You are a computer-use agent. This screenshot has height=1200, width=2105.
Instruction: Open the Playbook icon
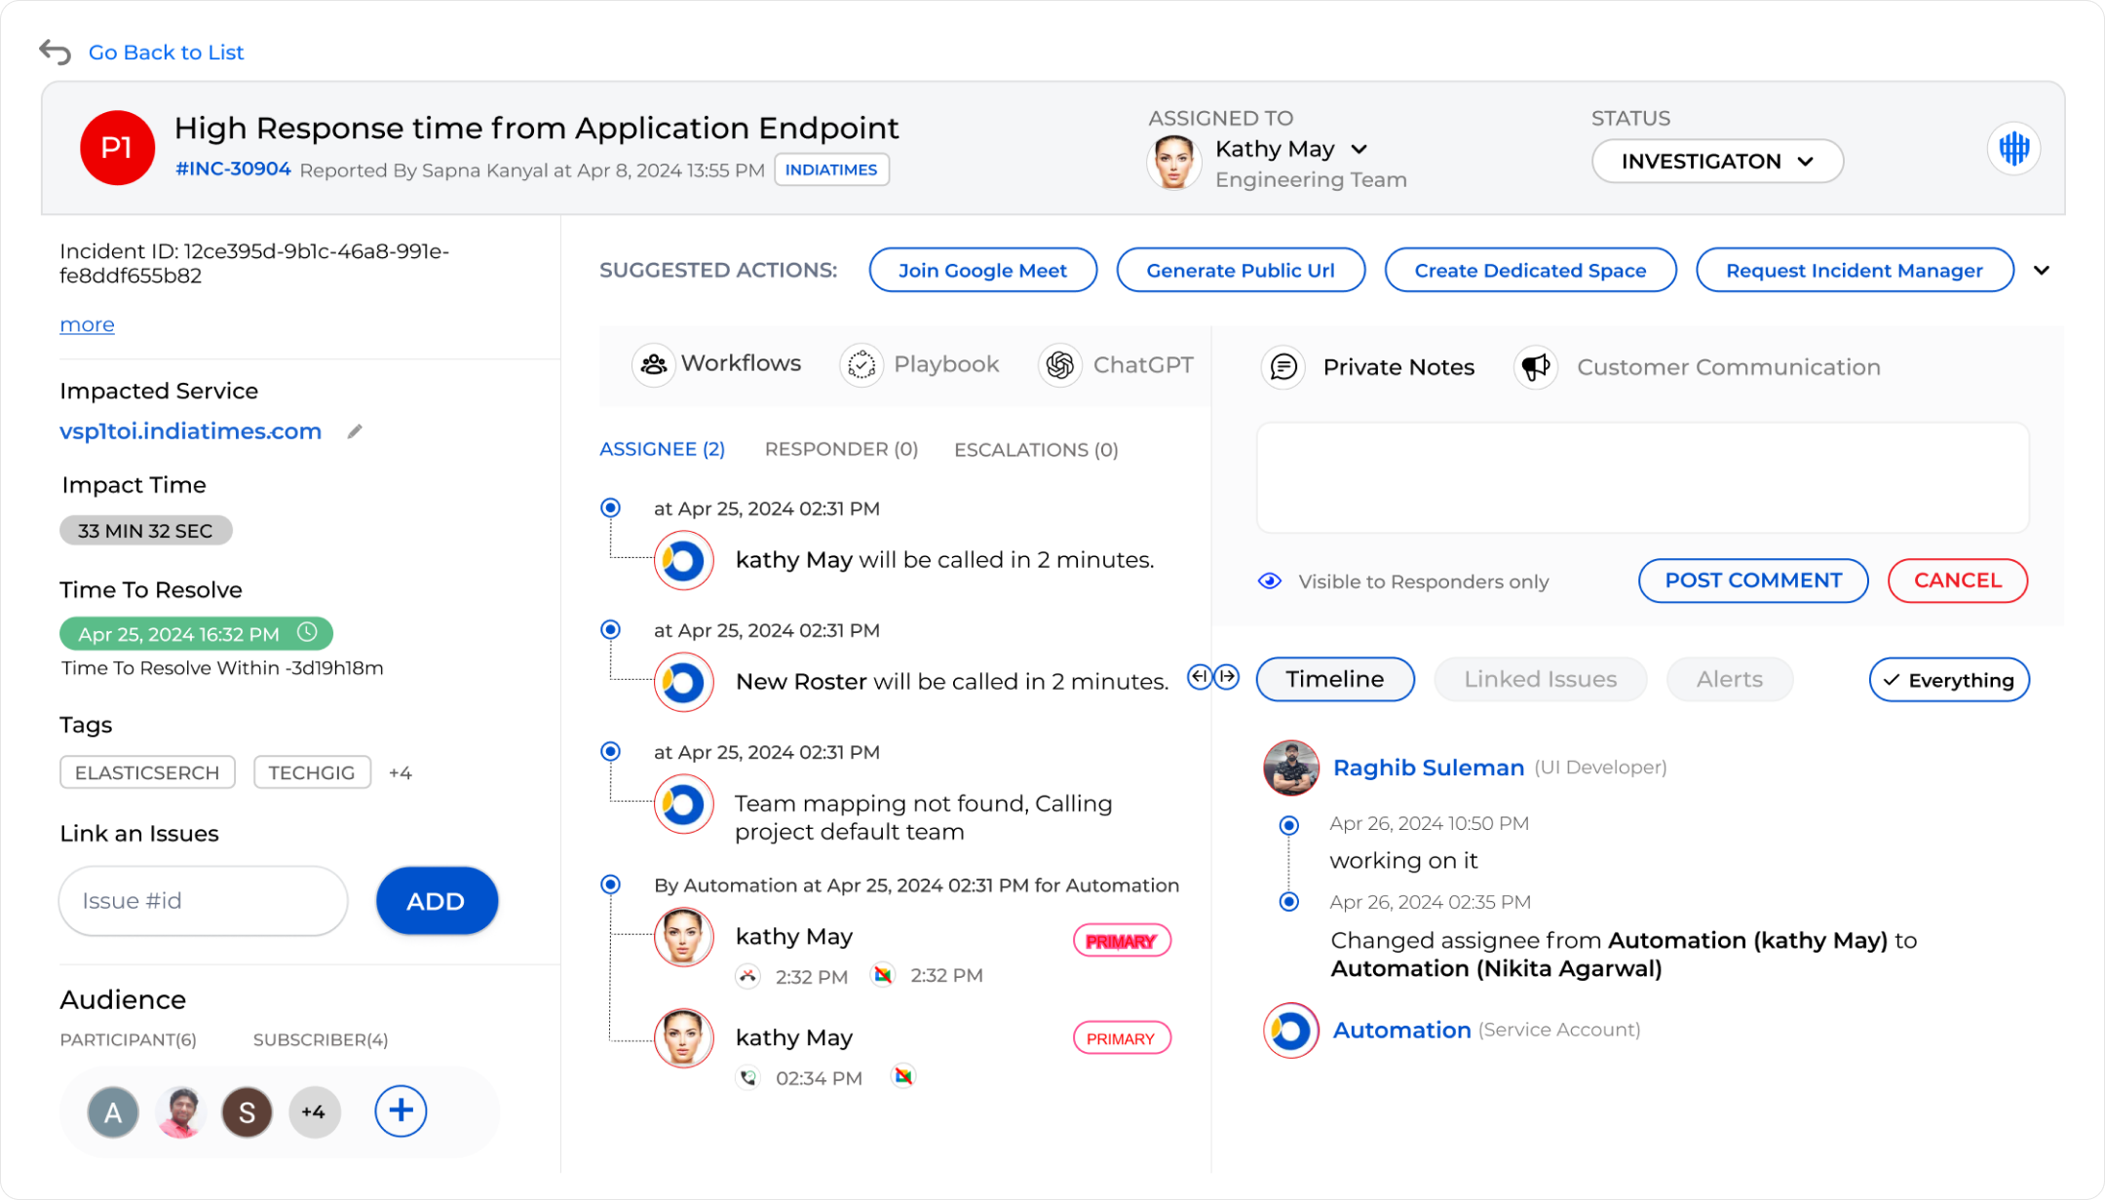(861, 365)
